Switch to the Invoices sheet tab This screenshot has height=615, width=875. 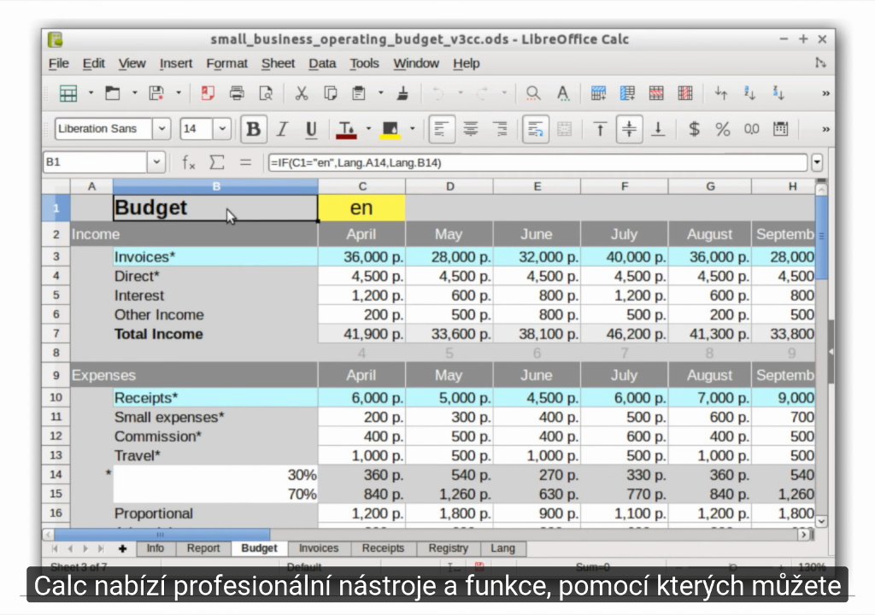point(319,548)
